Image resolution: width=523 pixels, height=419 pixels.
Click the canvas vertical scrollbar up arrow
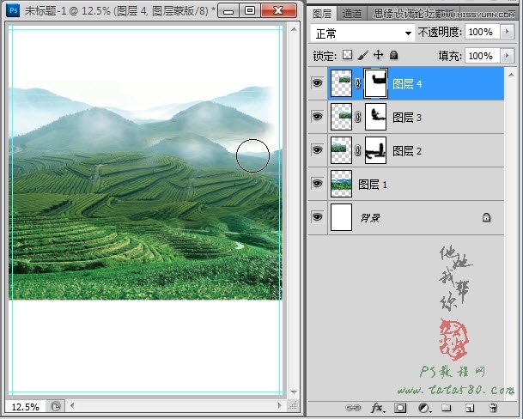point(294,29)
